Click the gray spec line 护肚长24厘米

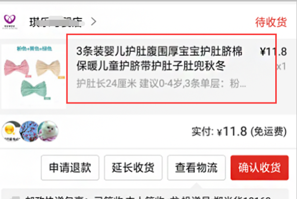(161, 84)
